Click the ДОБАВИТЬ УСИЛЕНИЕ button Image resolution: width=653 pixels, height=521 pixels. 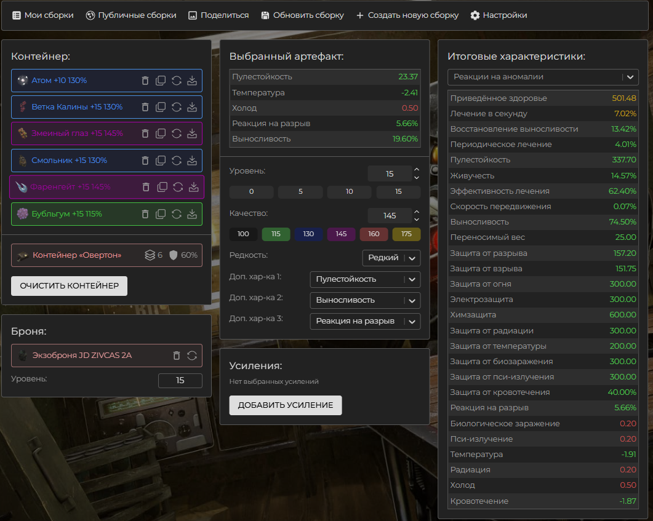pyautogui.click(x=285, y=405)
